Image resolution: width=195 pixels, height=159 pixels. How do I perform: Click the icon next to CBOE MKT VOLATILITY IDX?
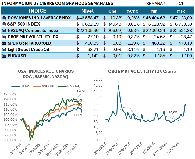4,37
